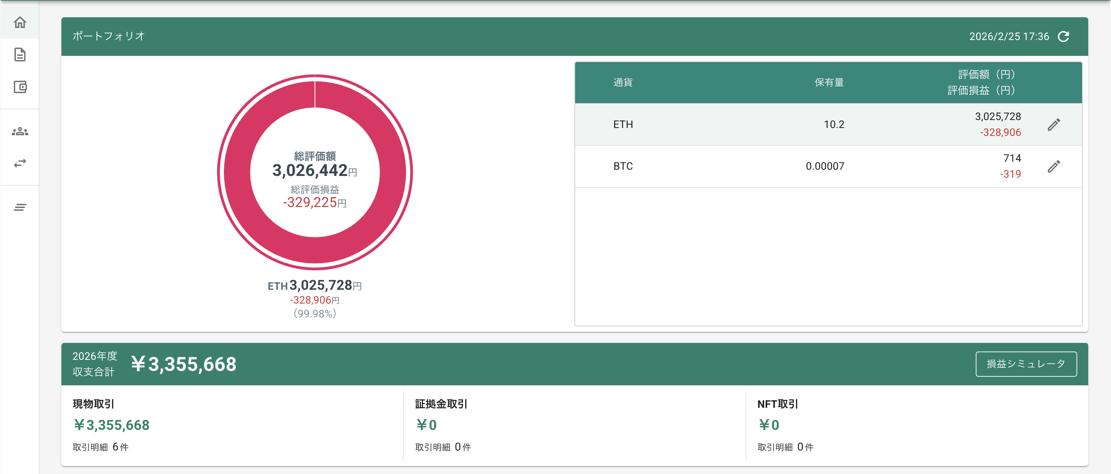This screenshot has height=474, width=1111.
Task: Click the ETH 3,025,728円 chart legend
Action: (315, 286)
